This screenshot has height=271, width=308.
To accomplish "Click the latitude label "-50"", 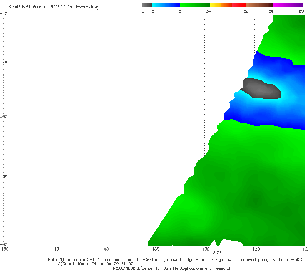I will [4, 117].
